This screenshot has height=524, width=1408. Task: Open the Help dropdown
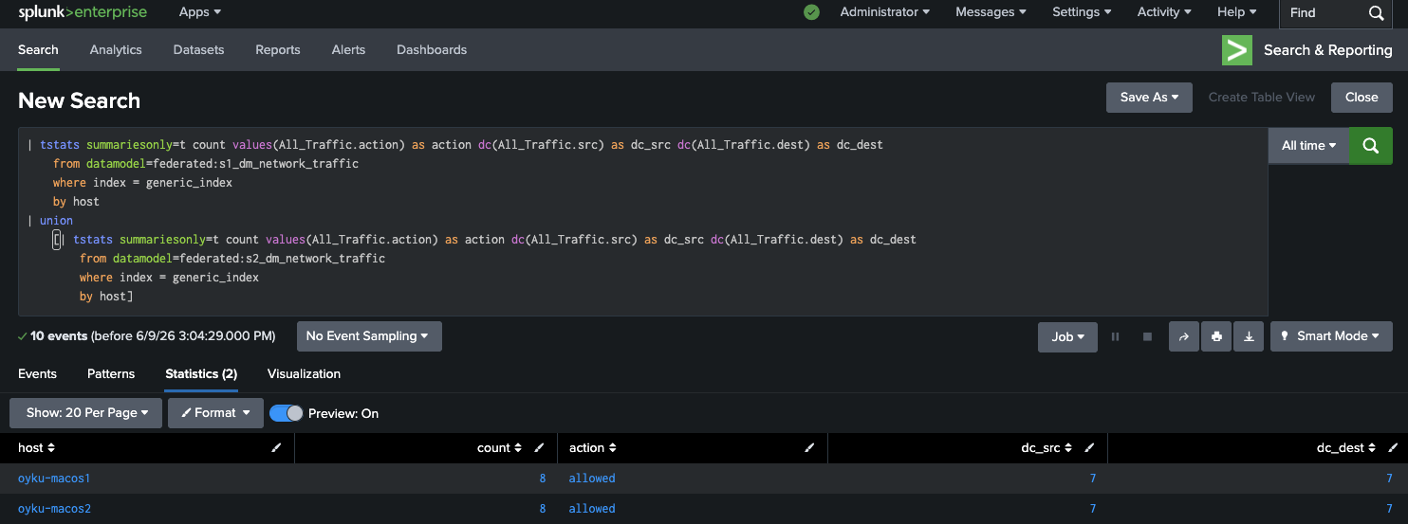(1237, 12)
